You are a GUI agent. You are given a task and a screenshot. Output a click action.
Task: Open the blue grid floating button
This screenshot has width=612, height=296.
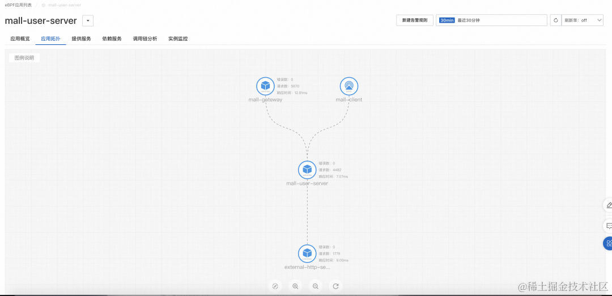click(608, 243)
